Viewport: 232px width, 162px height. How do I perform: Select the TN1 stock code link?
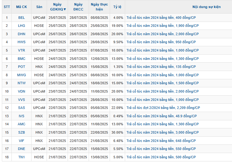click(21, 157)
